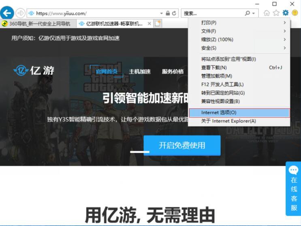301x226 pixels.
Task: Open the address bar dropdown arrow
Action: [x=162, y=13]
